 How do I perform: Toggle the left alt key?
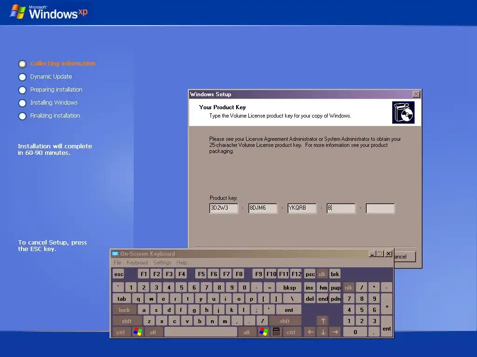(153, 332)
